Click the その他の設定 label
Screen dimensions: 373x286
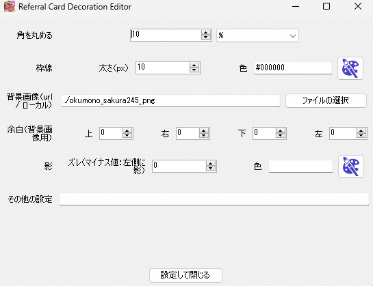30,199
